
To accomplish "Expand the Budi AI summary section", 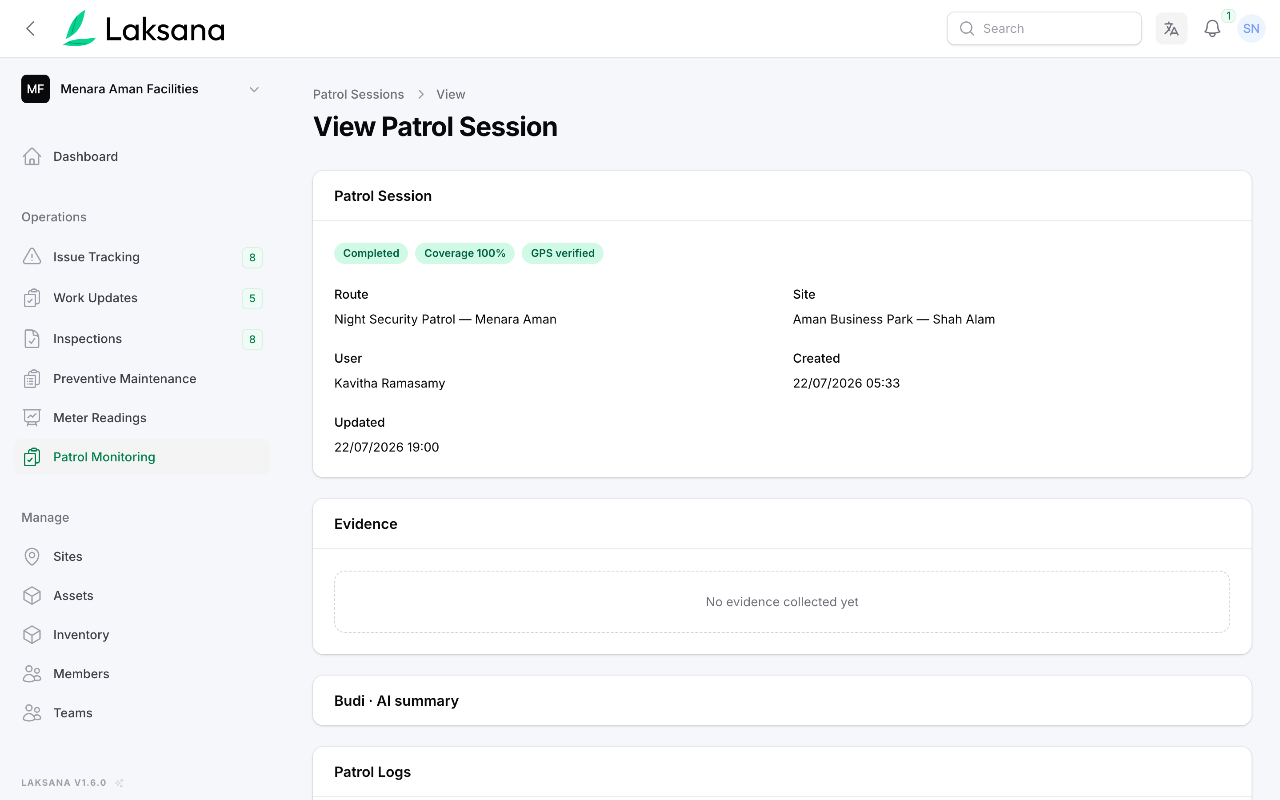I will (x=782, y=700).
